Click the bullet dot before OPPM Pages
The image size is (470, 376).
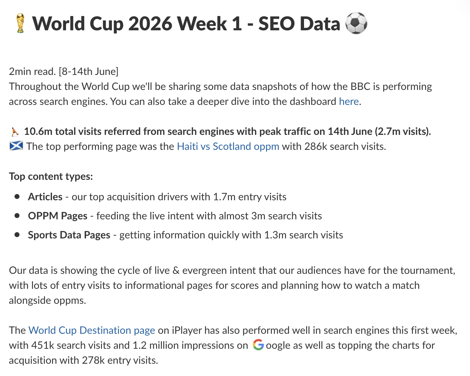(17, 216)
